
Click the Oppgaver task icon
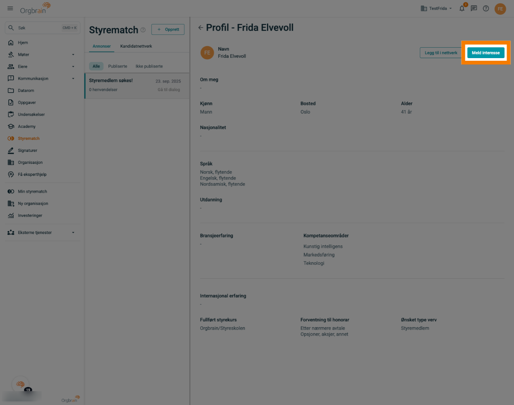click(11, 103)
